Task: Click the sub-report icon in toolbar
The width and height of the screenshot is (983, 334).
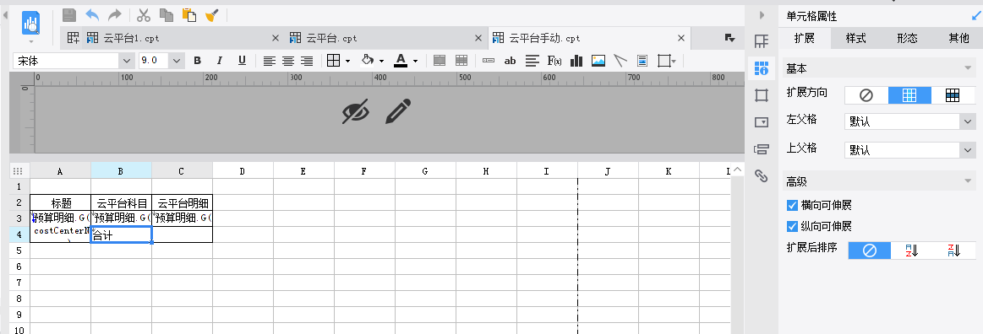Action: click(x=642, y=61)
